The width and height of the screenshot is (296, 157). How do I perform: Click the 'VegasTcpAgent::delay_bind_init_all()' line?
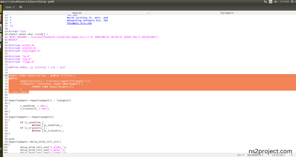35,142
